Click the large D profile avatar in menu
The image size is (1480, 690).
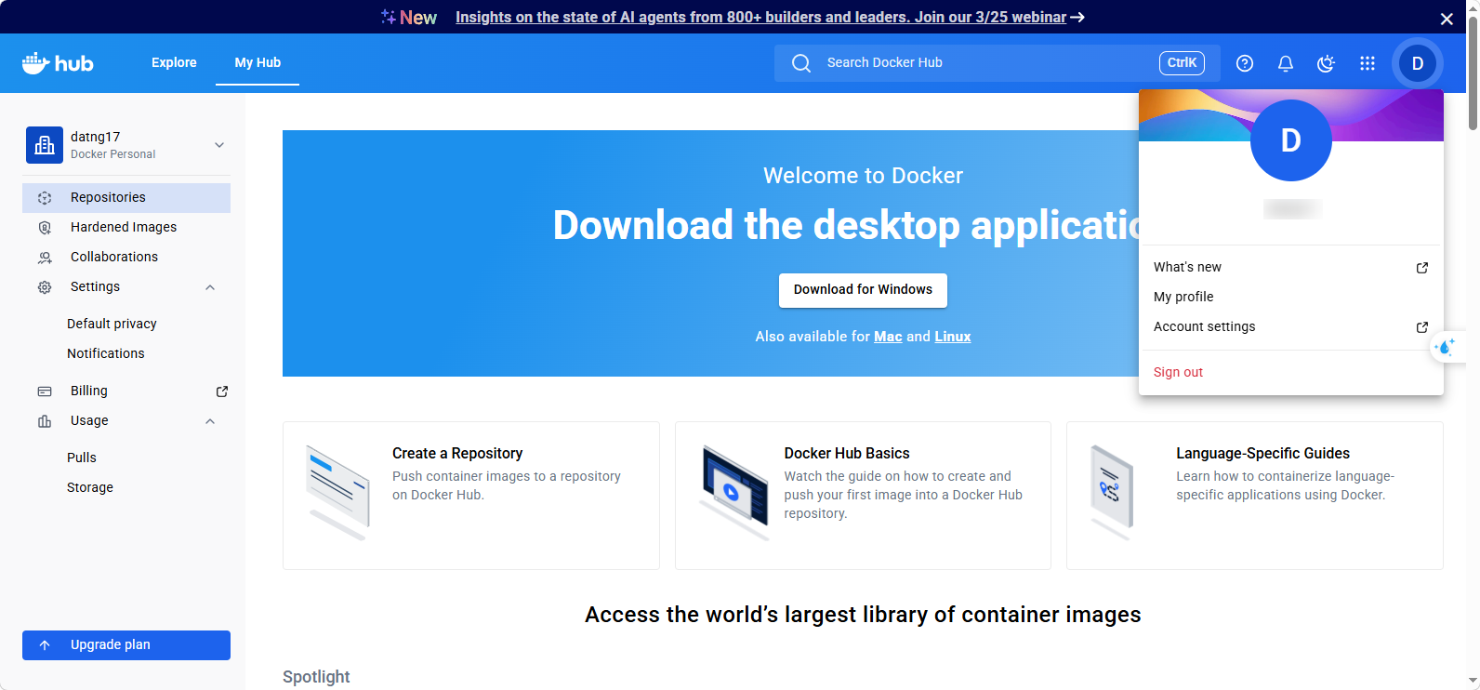click(1291, 140)
